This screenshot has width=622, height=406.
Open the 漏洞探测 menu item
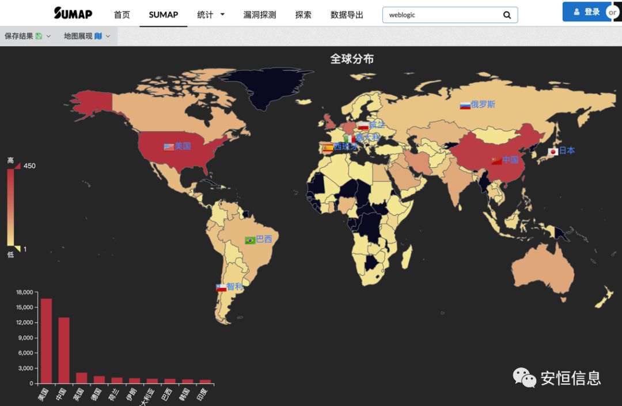coord(259,14)
